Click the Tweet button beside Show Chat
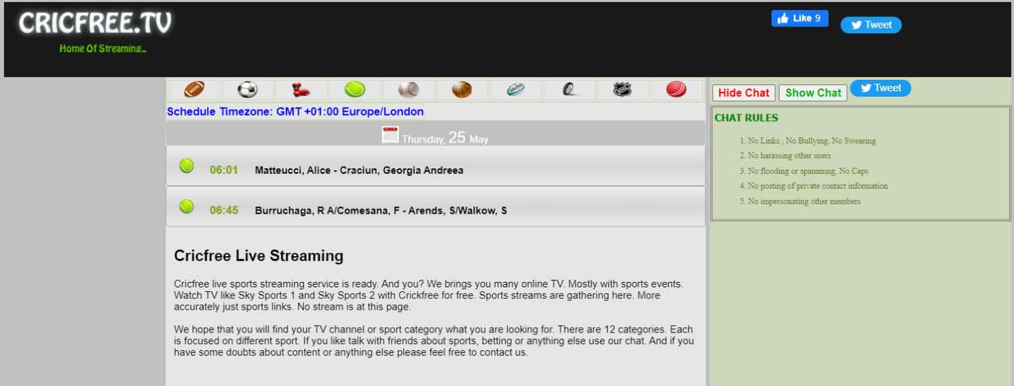 [880, 88]
